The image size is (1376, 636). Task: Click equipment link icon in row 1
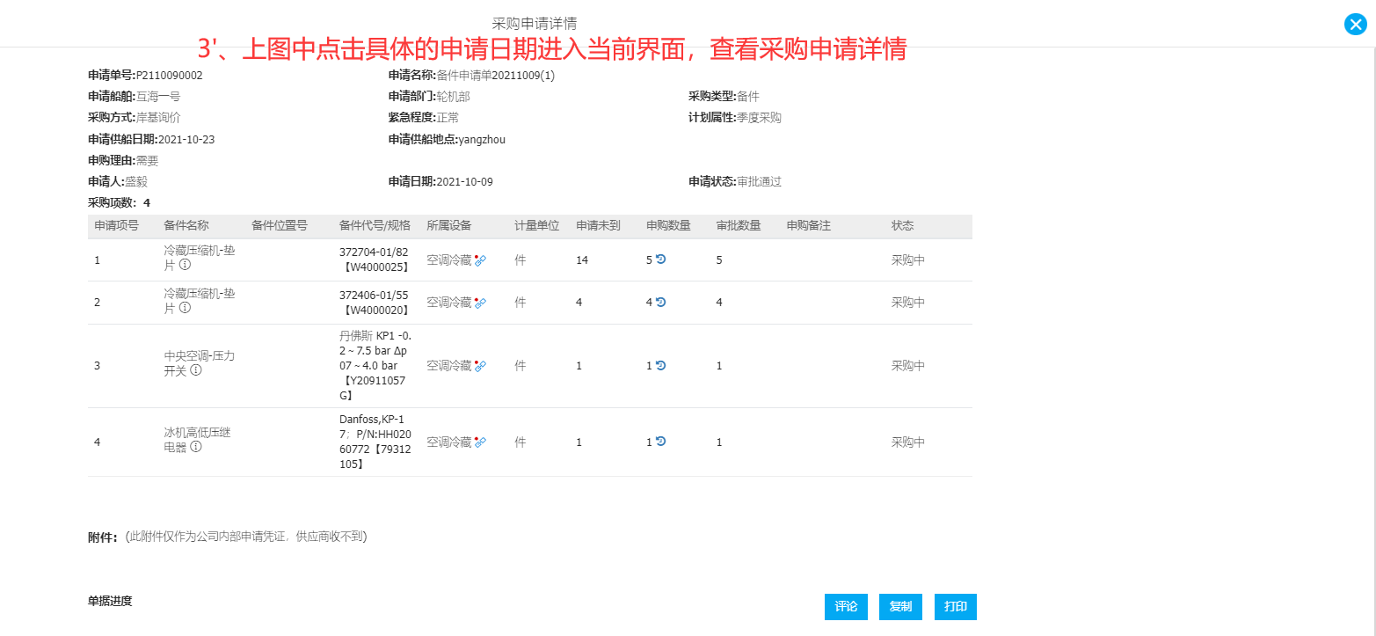point(481,260)
